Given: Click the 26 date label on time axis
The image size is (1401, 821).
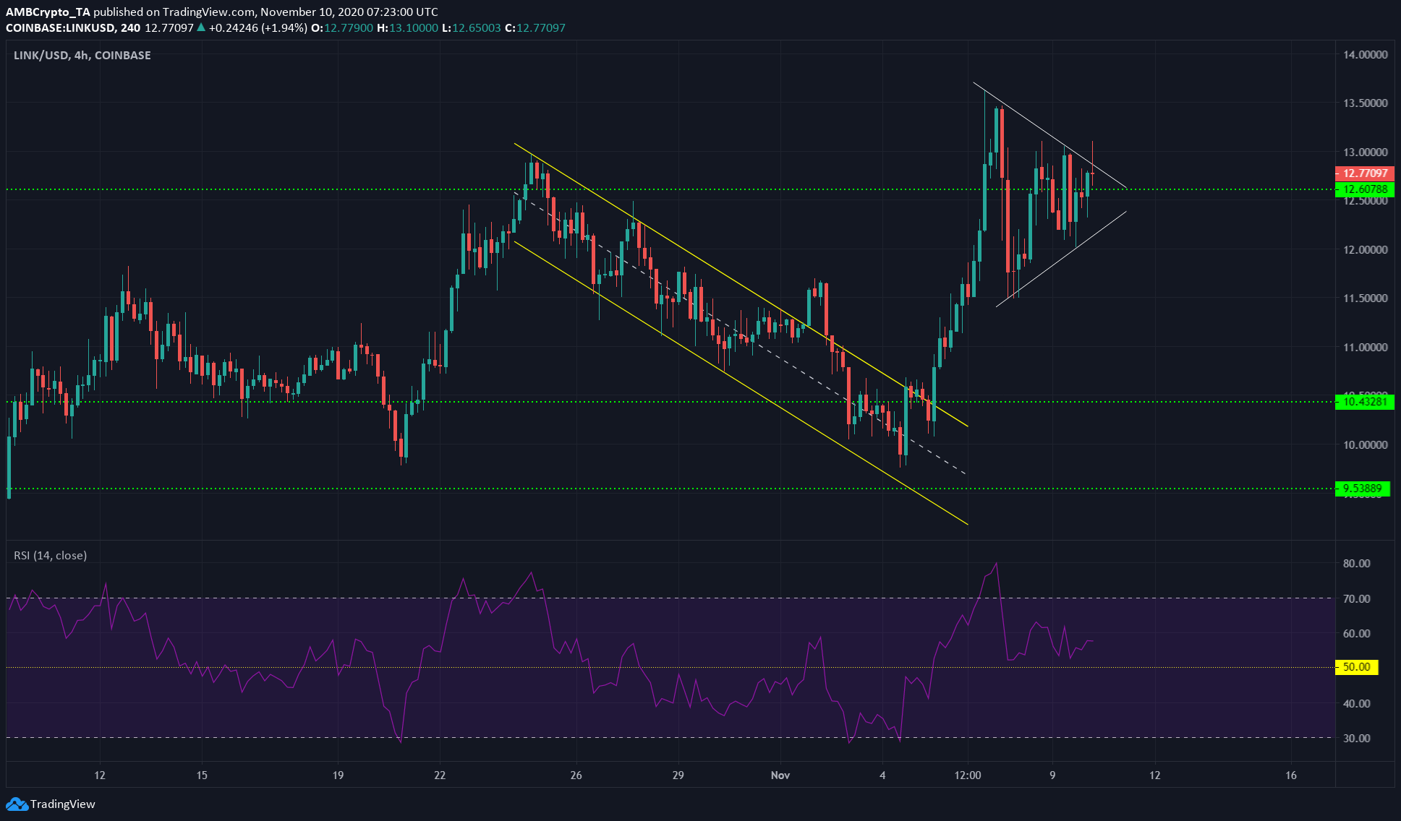Looking at the screenshot, I should coord(576,775).
